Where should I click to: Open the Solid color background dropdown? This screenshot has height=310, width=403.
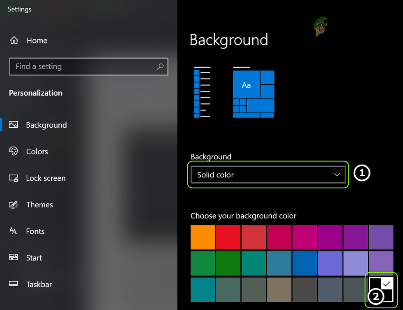point(267,175)
